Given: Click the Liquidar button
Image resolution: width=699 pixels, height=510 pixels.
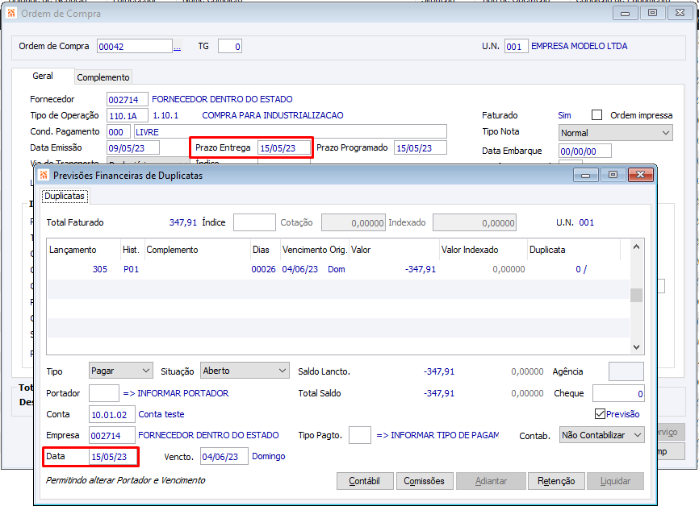Looking at the screenshot, I should click(x=615, y=481).
